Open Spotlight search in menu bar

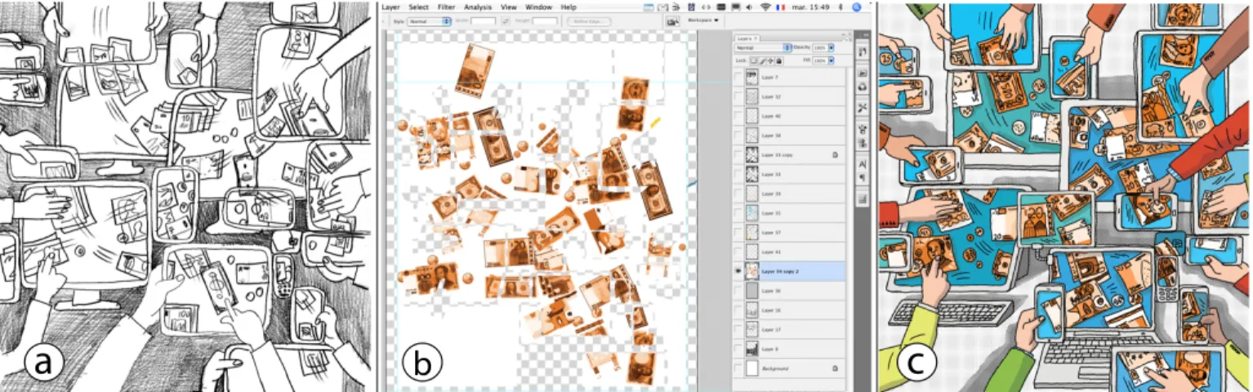coord(857,7)
